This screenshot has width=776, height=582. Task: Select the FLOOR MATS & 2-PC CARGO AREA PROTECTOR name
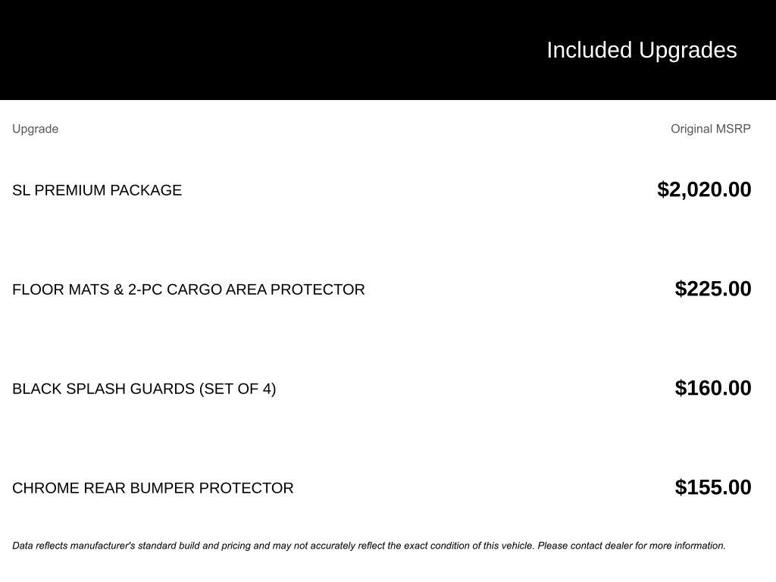188,289
